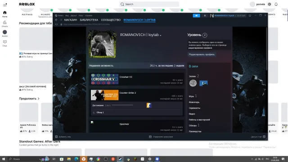Open Task View on taskbar
This screenshot has width=288, height=162.
tap(54, 159)
